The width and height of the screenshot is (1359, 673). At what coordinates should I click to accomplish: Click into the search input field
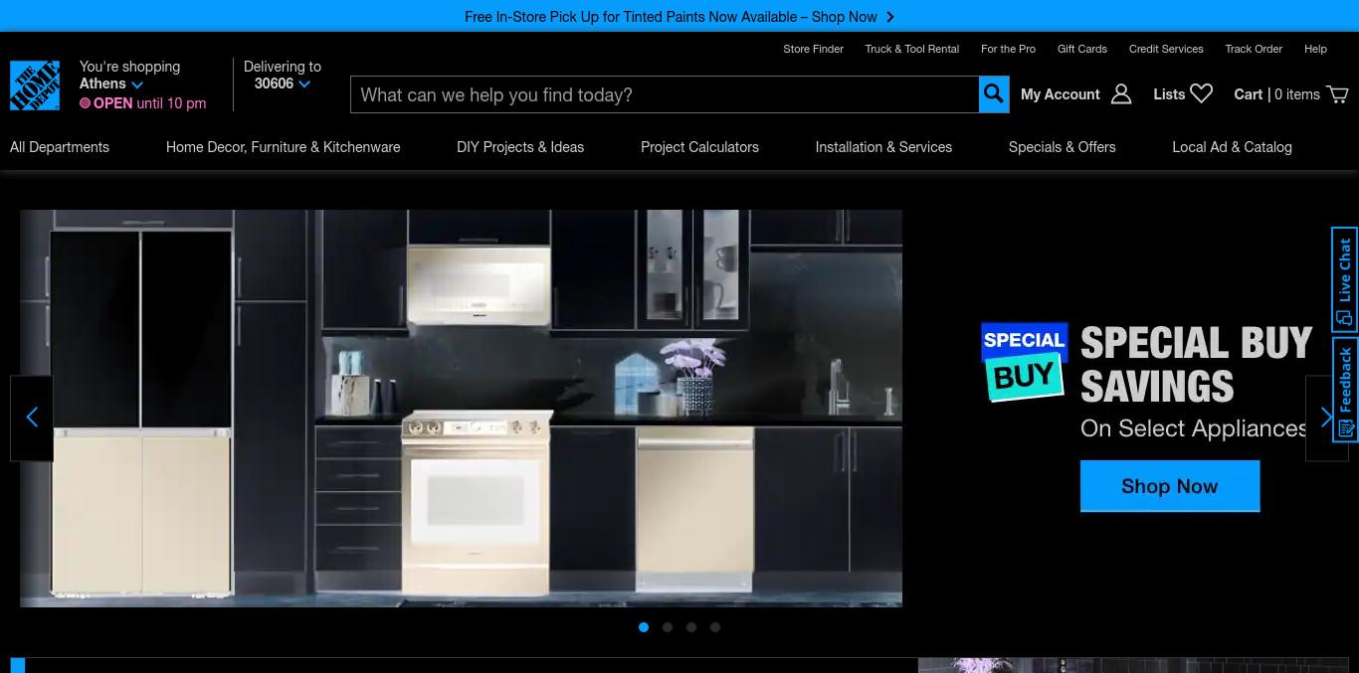click(x=665, y=94)
